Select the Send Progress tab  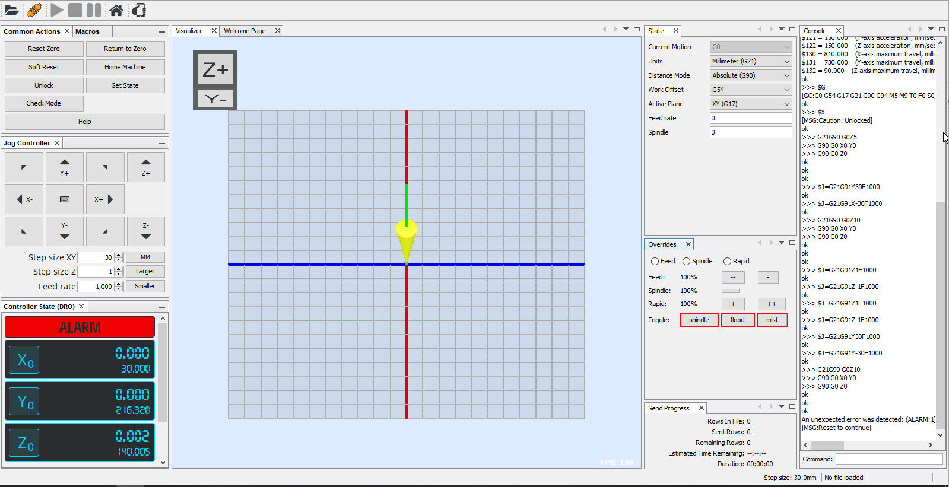point(669,408)
